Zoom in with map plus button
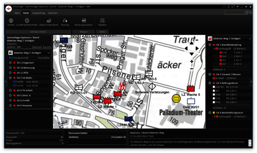Viewport: 257px width, 153px height. [x=192, y=62]
